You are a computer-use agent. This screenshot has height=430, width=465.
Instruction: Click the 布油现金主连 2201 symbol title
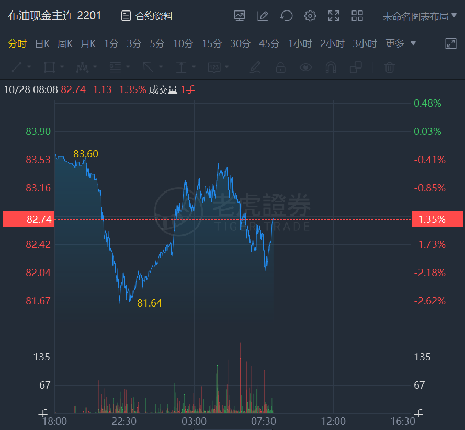coord(54,16)
